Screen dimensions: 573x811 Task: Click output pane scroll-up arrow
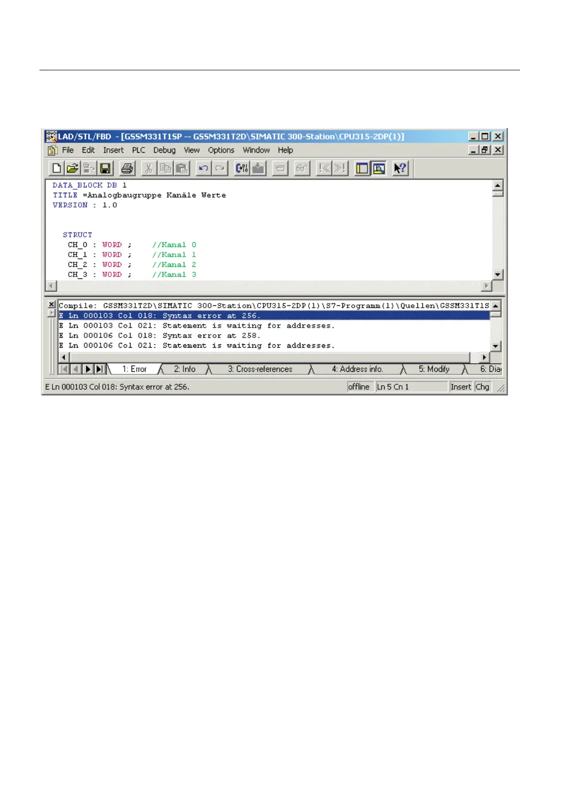pyautogui.click(x=496, y=305)
